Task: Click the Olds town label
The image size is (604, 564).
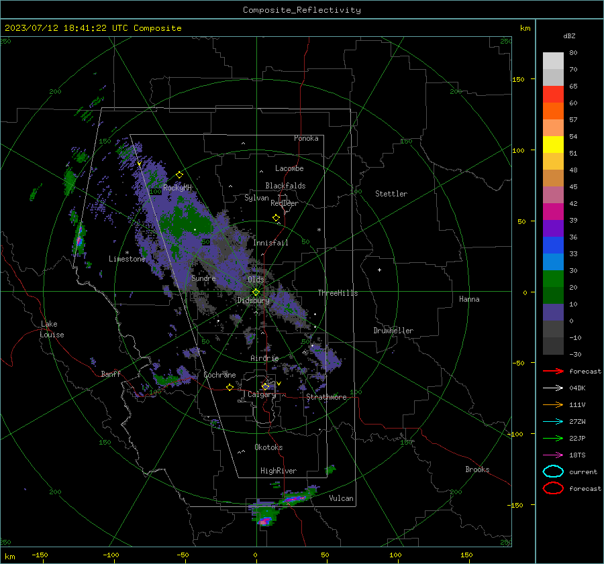Action: pos(256,280)
